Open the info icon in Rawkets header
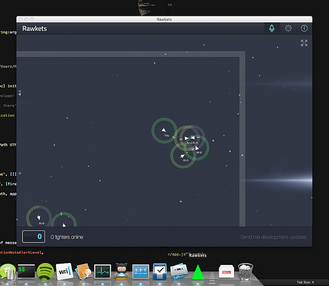This screenshot has height=286, width=329. tap(304, 28)
